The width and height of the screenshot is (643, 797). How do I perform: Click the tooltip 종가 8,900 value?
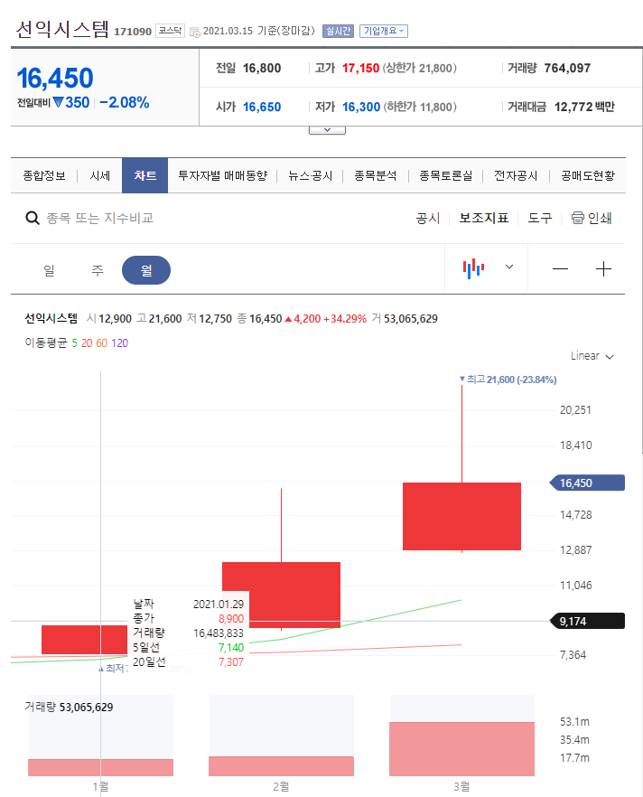tap(231, 619)
